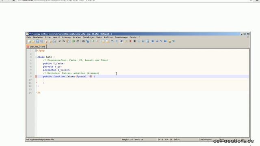This screenshot has height=146, width=260.
Task: Click Run Macro Multiple Times icon
Action: [143, 41]
